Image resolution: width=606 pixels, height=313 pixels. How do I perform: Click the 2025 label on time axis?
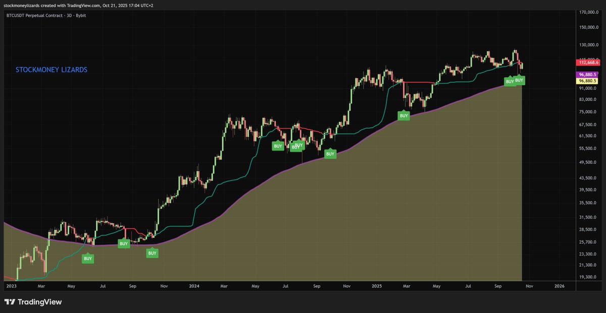[377, 286]
